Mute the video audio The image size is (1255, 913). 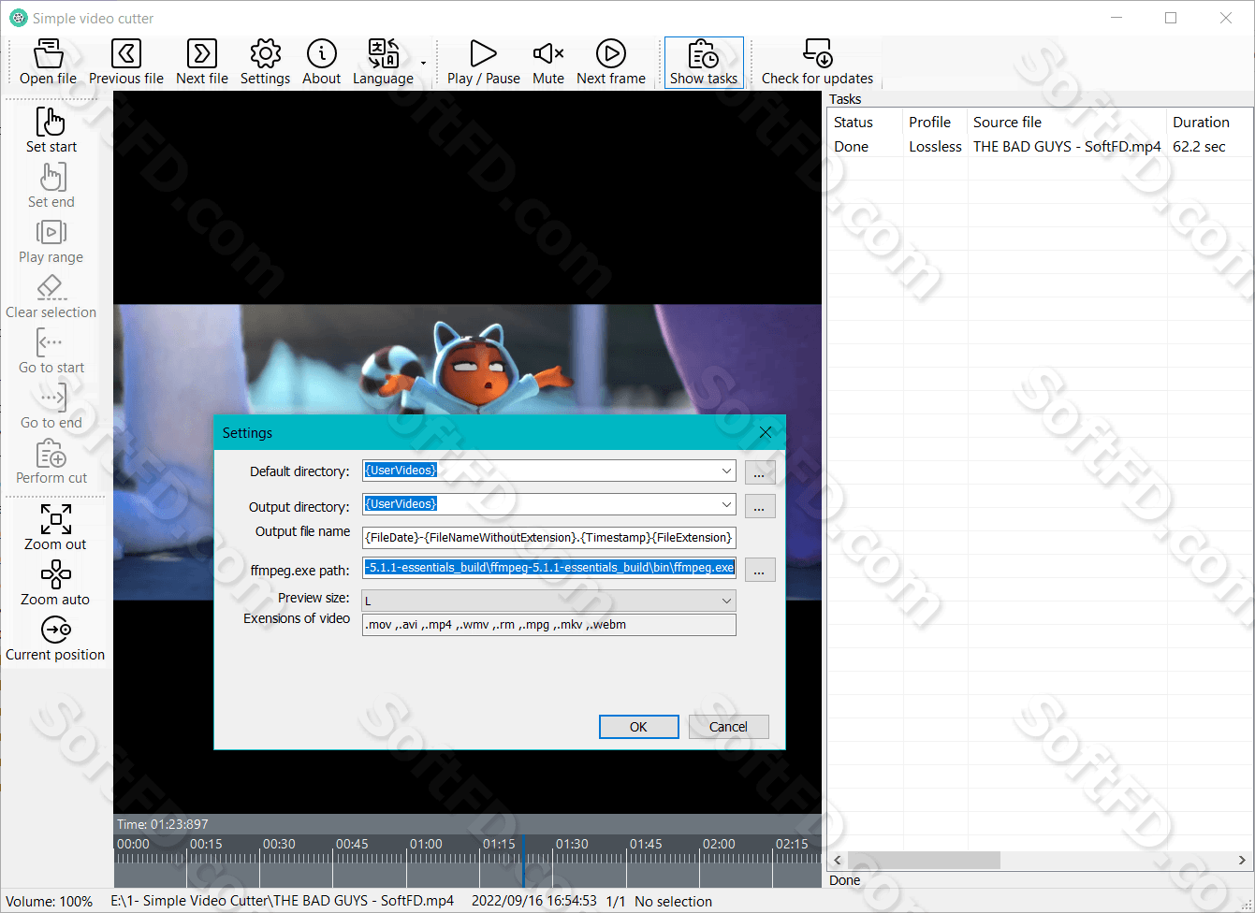click(548, 63)
